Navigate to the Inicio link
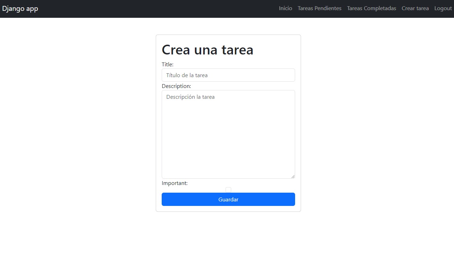The image size is (454, 267). [285, 8]
